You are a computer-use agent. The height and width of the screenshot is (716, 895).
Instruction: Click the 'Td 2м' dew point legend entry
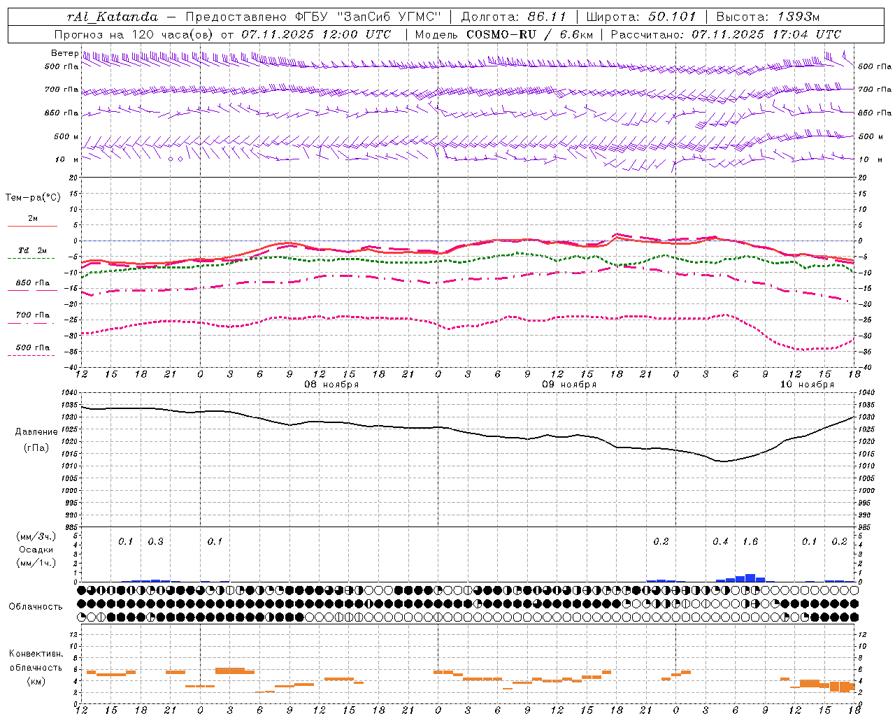33,250
